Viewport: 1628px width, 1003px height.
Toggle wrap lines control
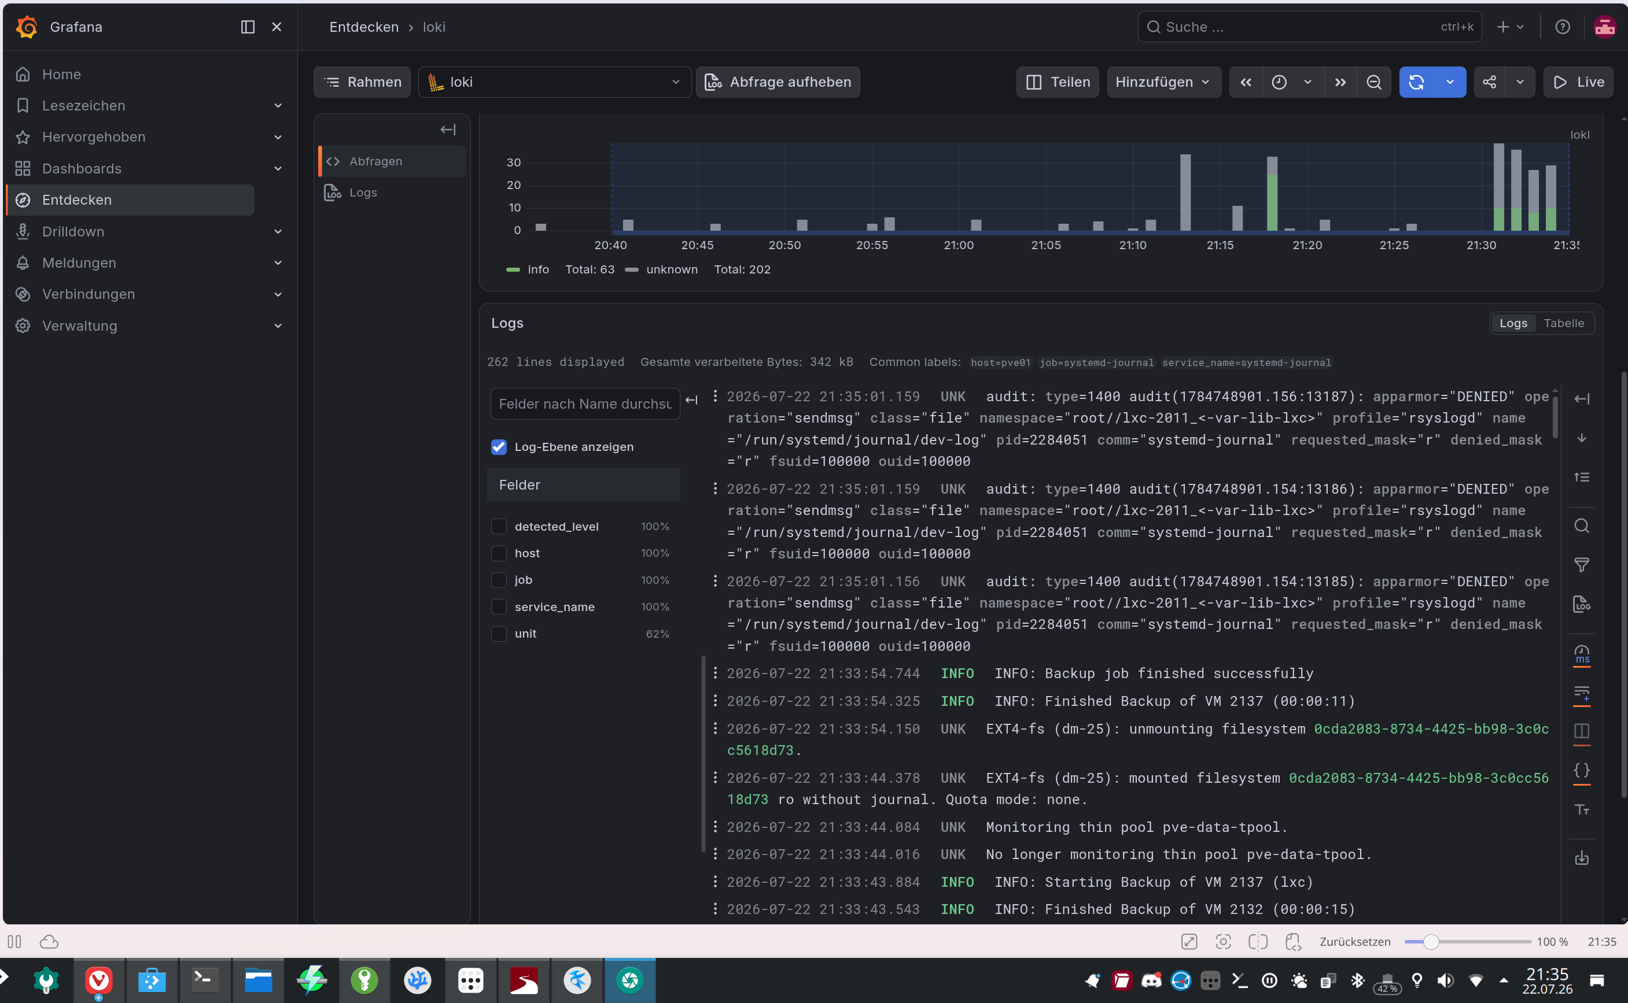pos(1582,693)
